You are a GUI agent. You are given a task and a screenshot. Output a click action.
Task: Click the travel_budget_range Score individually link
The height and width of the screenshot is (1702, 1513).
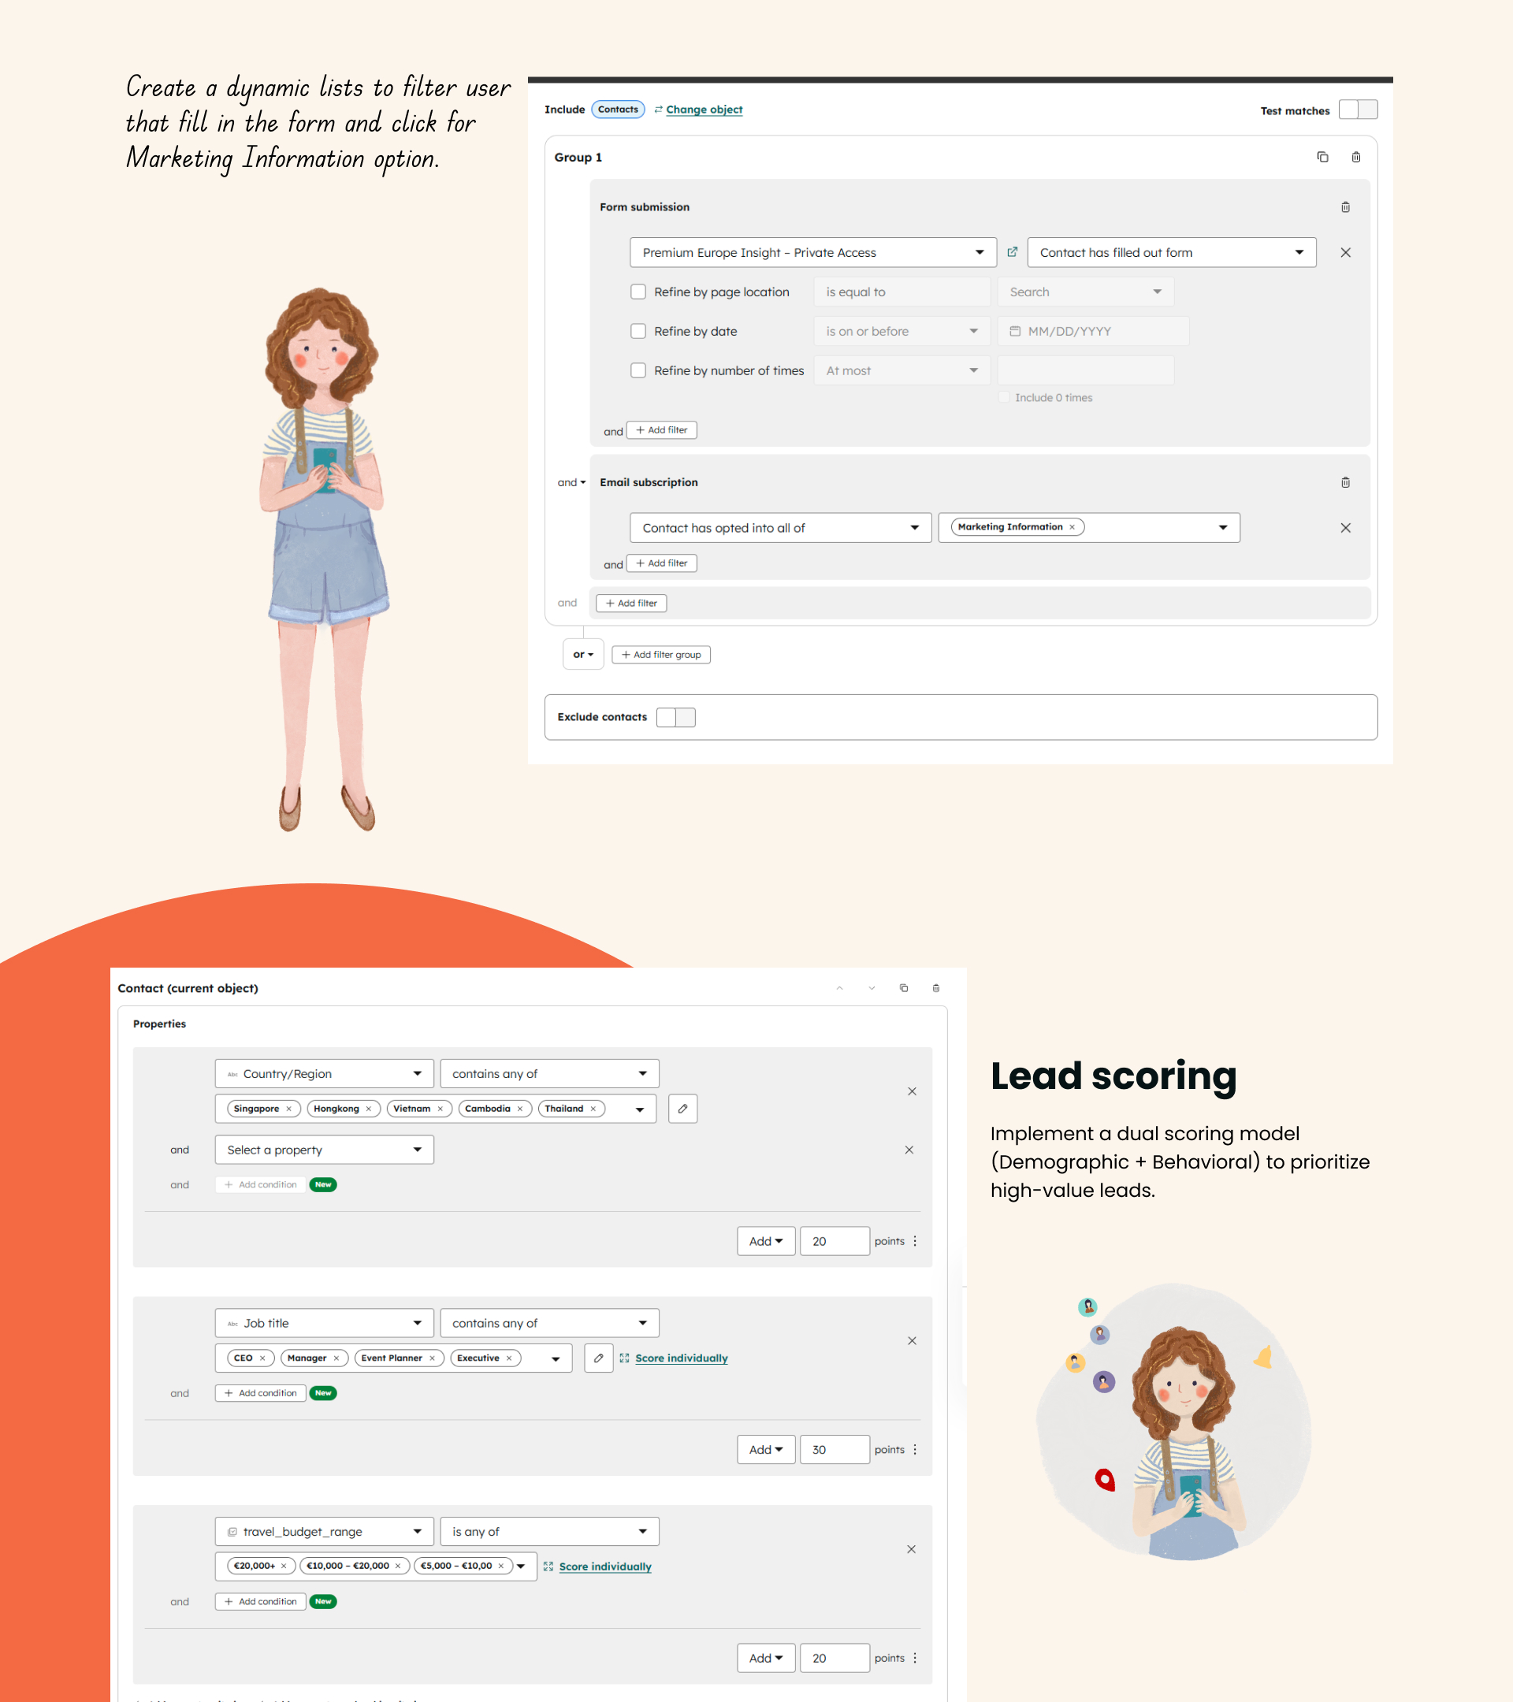604,1567
